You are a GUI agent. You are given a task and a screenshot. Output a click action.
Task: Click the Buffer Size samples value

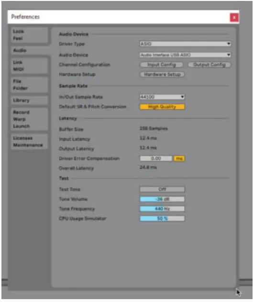(154, 129)
